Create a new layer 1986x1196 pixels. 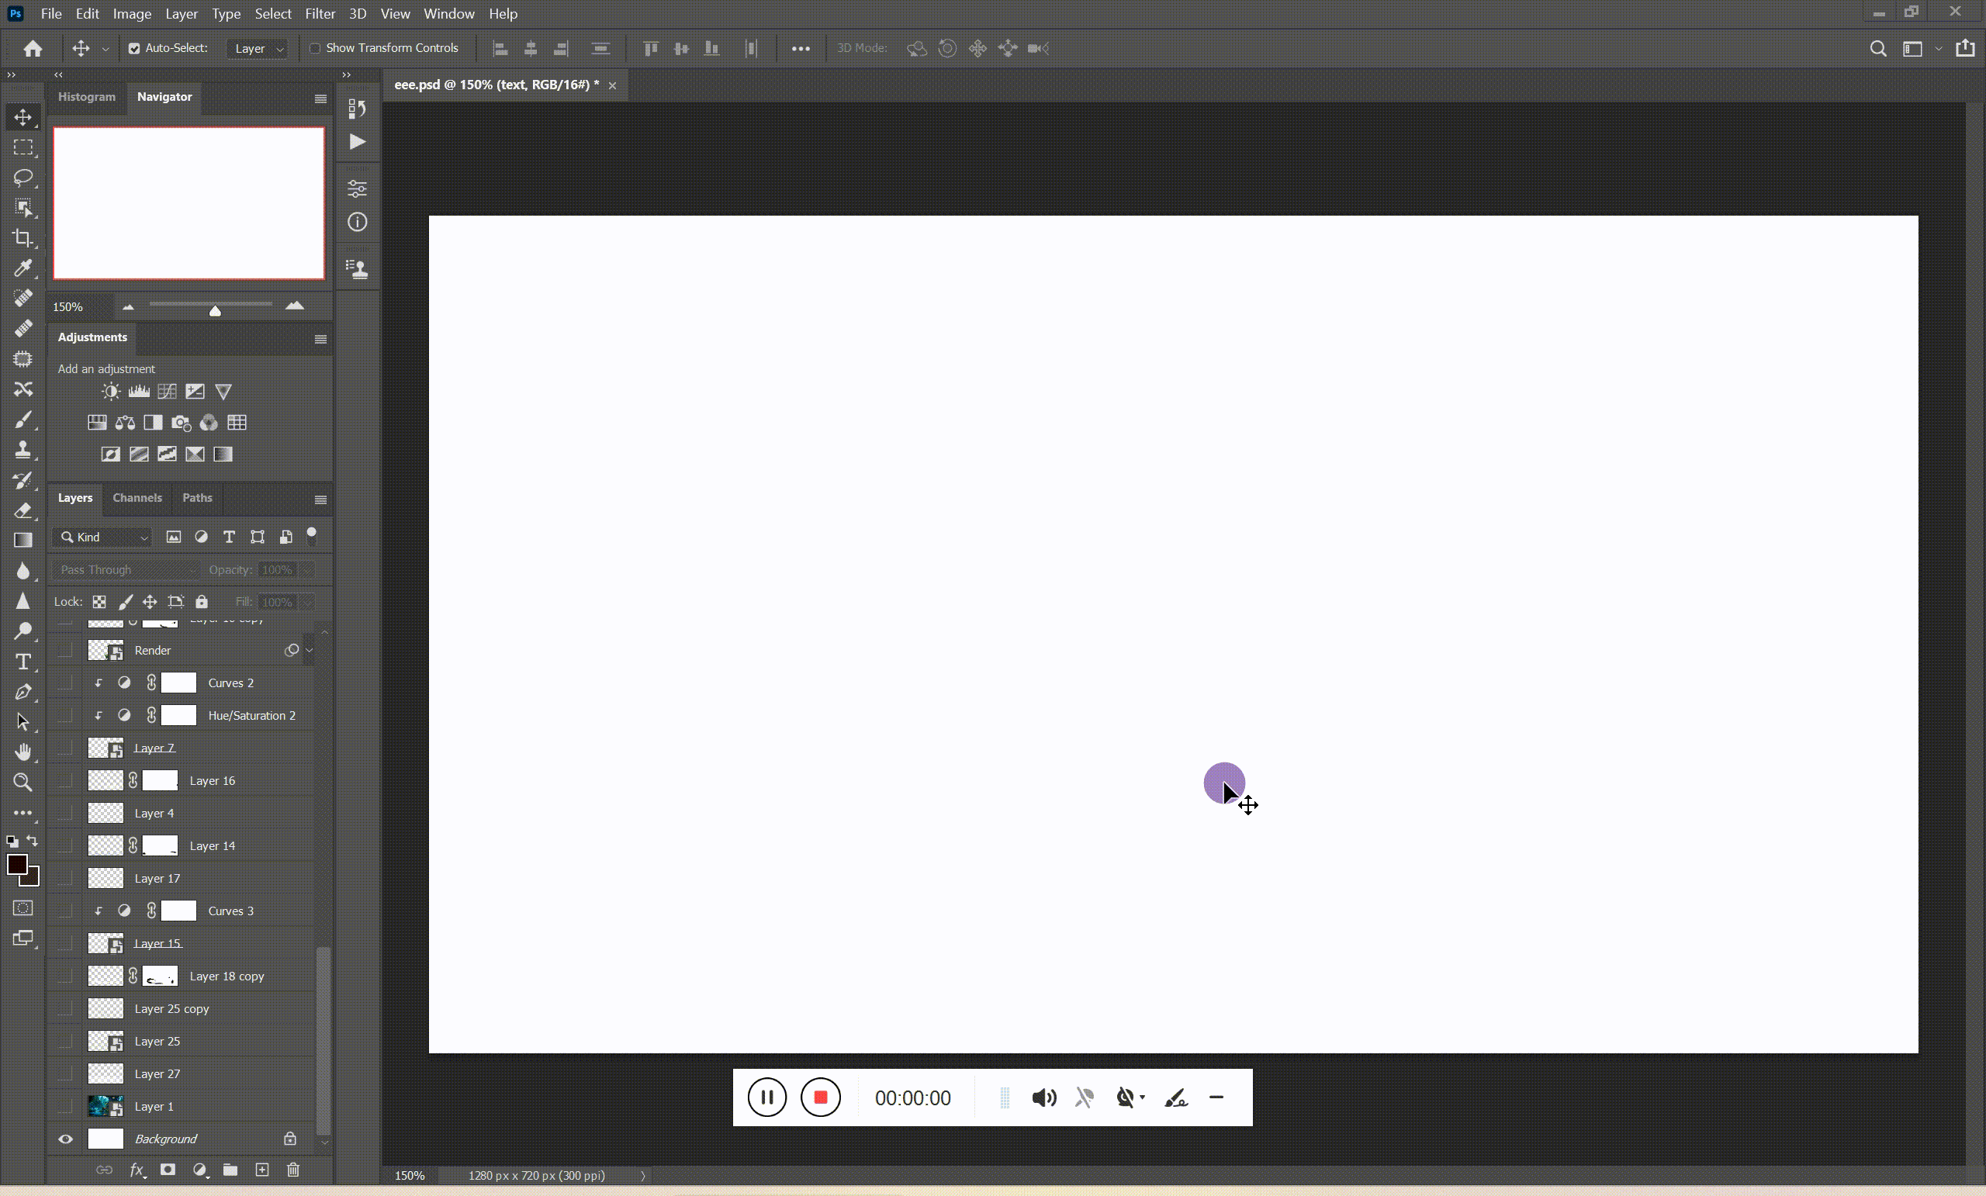click(262, 1170)
